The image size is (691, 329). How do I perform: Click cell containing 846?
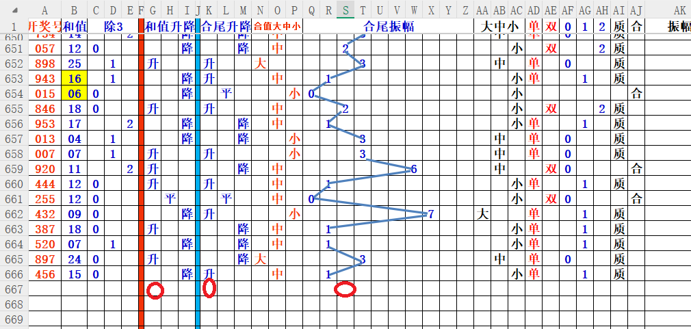click(45, 109)
